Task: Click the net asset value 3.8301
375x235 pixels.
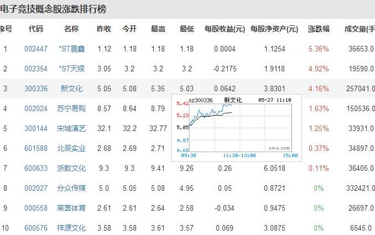Action: point(274,88)
